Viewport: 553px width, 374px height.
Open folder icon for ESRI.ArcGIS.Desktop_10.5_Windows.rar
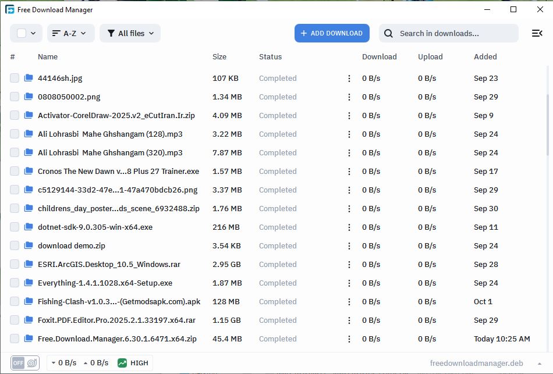tap(29, 264)
